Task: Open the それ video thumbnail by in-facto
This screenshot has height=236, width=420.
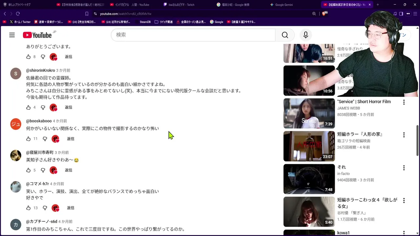Action: pos(309,179)
